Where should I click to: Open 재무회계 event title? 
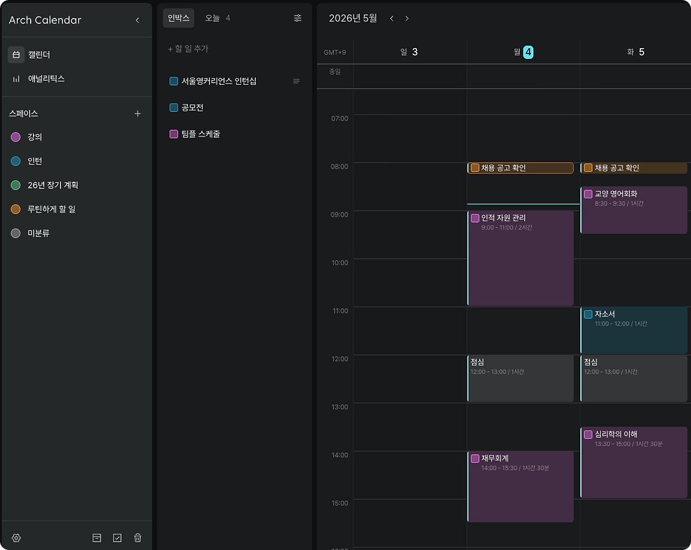click(495, 458)
